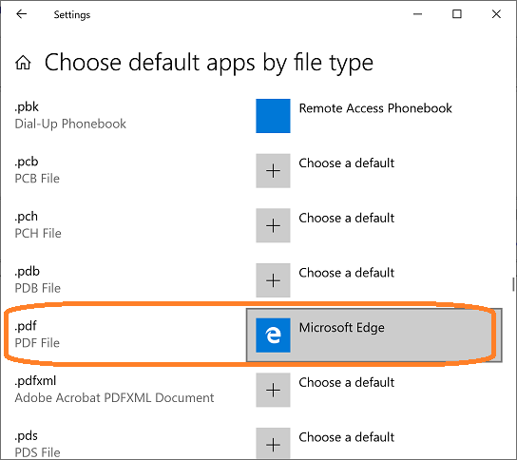The image size is (517, 460).
Task: Select the .pdb extension label
Action: click(x=27, y=272)
